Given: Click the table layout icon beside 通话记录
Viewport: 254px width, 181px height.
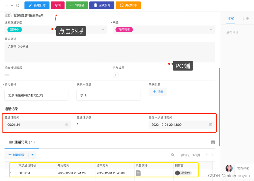Looking at the screenshot, I should click(213, 142).
